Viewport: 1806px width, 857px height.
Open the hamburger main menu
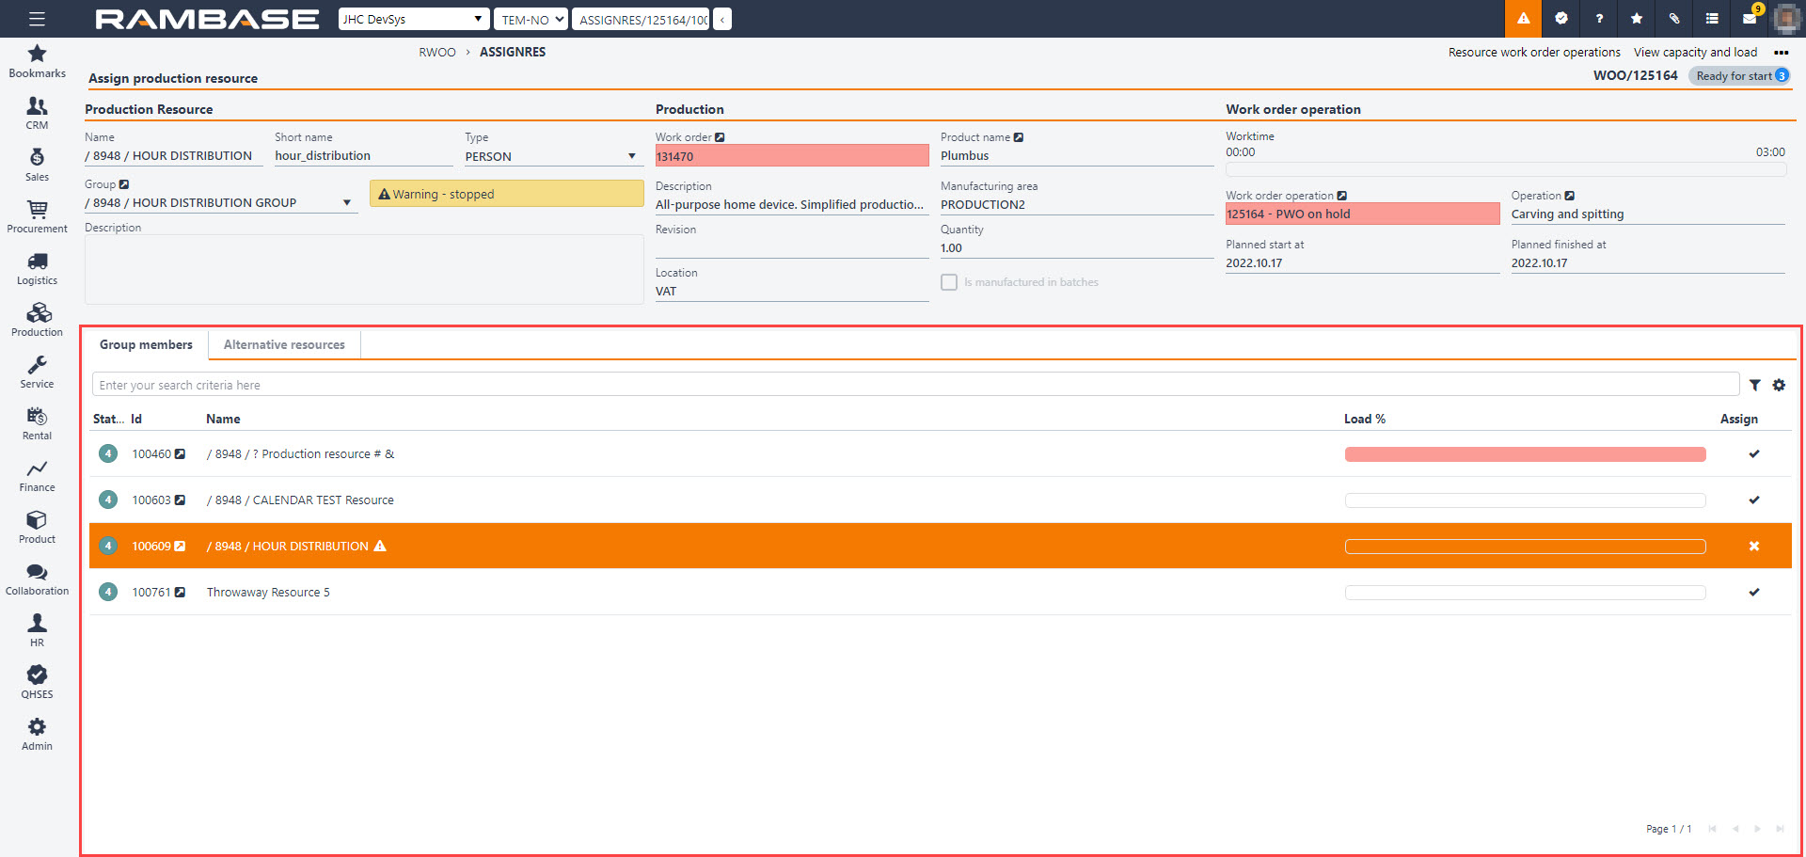click(37, 19)
